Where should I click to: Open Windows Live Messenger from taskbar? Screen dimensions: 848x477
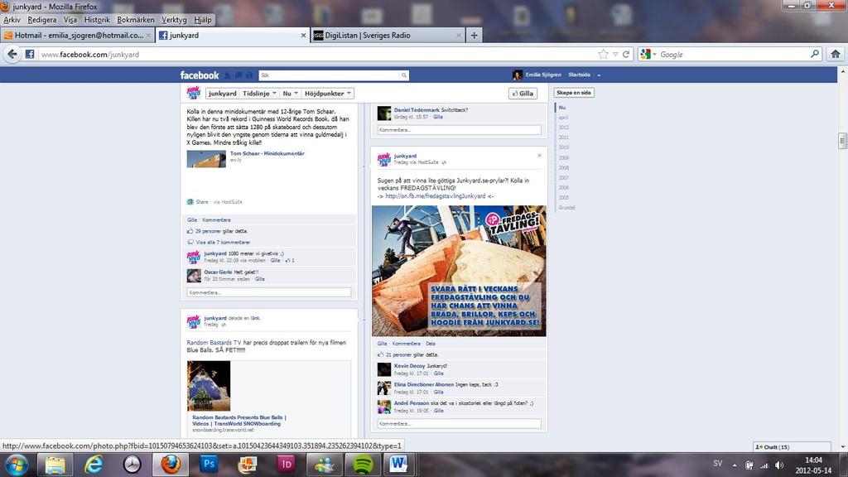324,465
